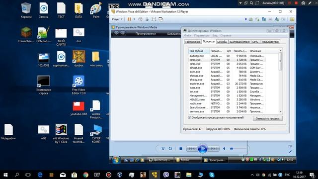This screenshot has width=318, height=179.
Task: Click the VMware network adapter device icon
Action: tap(264, 19)
